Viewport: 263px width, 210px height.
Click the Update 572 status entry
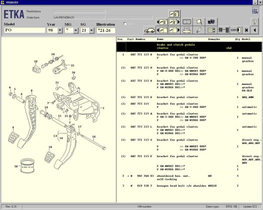[x=250, y=206]
